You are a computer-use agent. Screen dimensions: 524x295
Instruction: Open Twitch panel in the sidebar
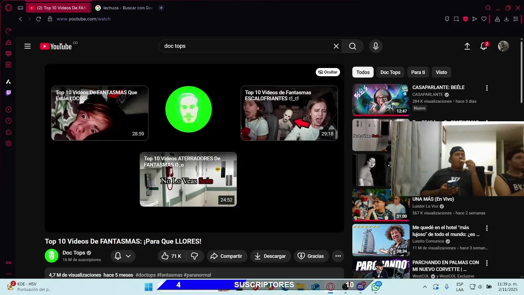pyautogui.click(x=8, y=93)
